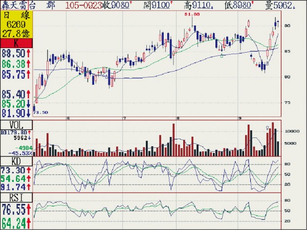The width and height of the screenshot is (307, 230).
Task: Select the VOL panel label
Action: tap(16, 125)
